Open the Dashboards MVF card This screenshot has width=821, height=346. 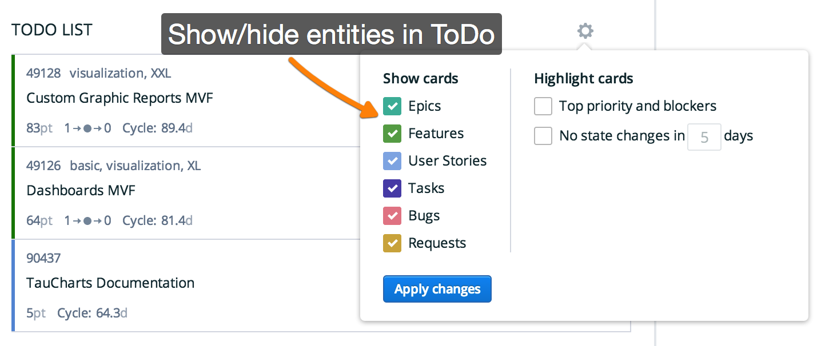click(x=81, y=191)
